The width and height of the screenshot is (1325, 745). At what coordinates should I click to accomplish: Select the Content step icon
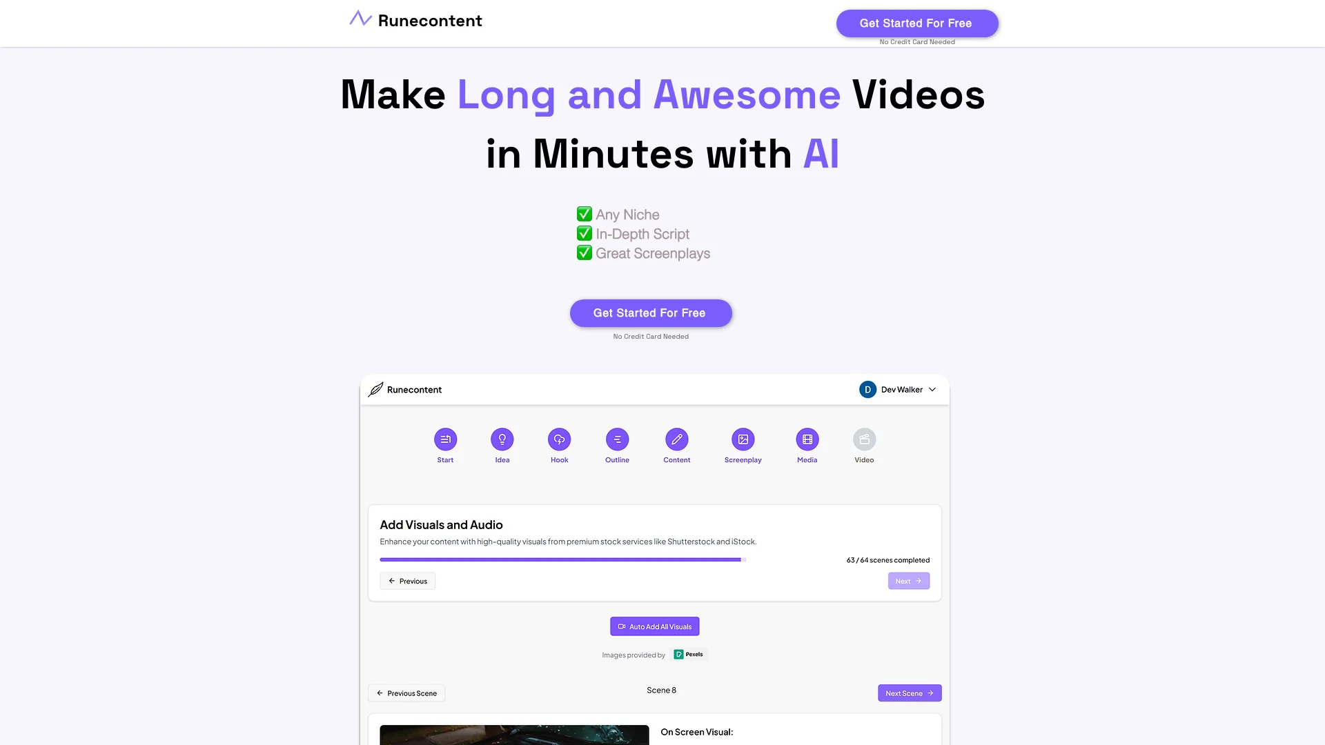pyautogui.click(x=677, y=439)
